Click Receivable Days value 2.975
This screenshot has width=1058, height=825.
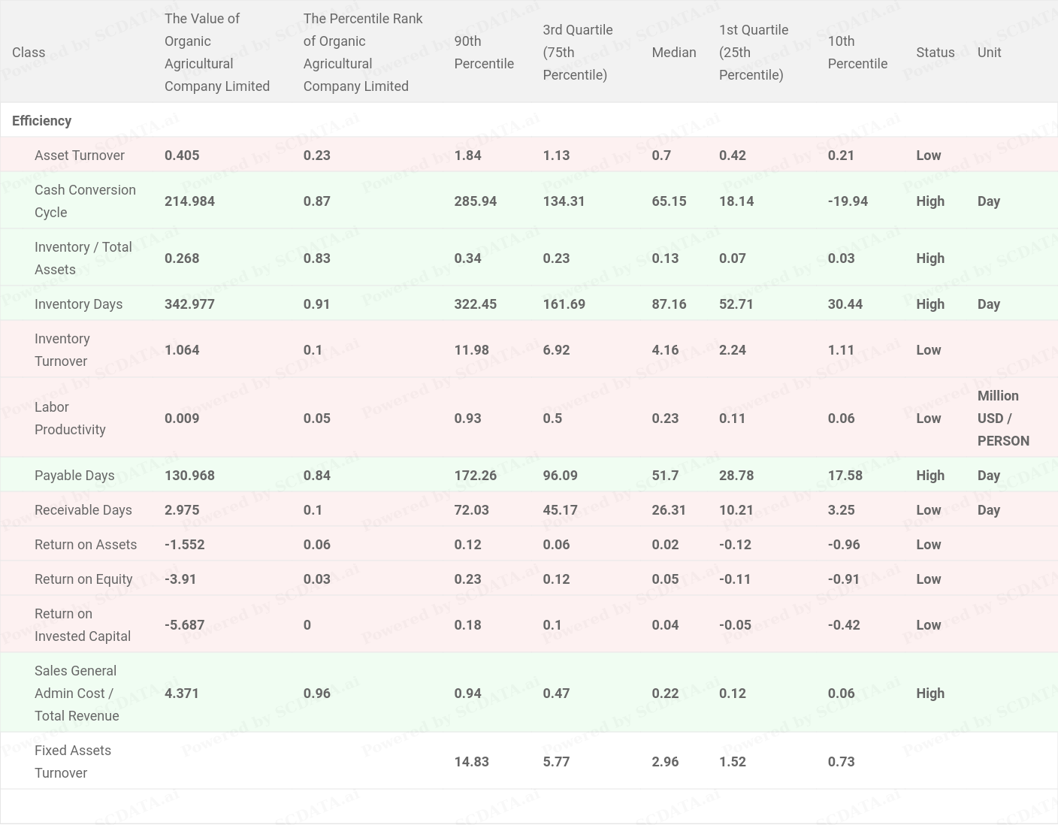coord(182,509)
